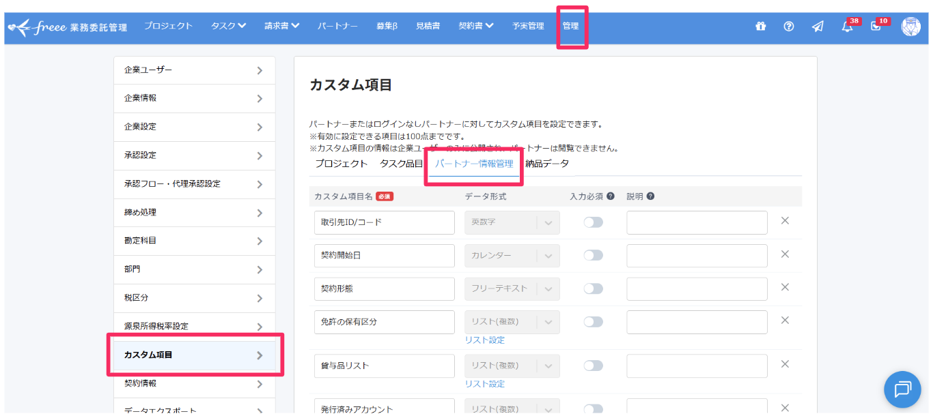Open notifications bell with 38 badge
The width and height of the screenshot is (931, 416).
tap(848, 27)
